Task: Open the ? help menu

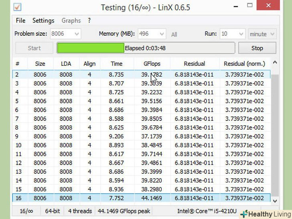Action: click(x=89, y=20)
